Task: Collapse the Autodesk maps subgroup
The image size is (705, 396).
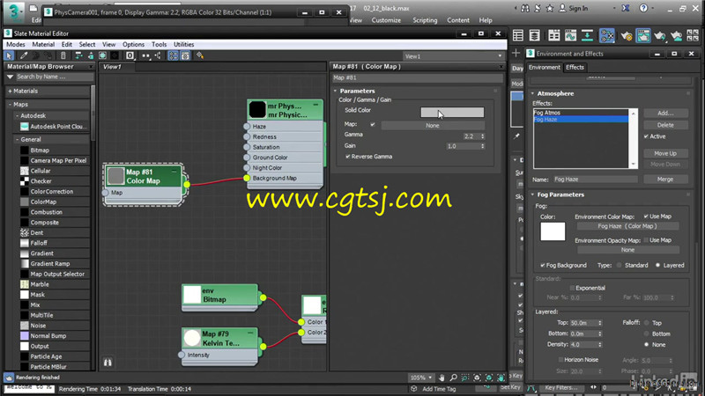Action: click(17, 116)
